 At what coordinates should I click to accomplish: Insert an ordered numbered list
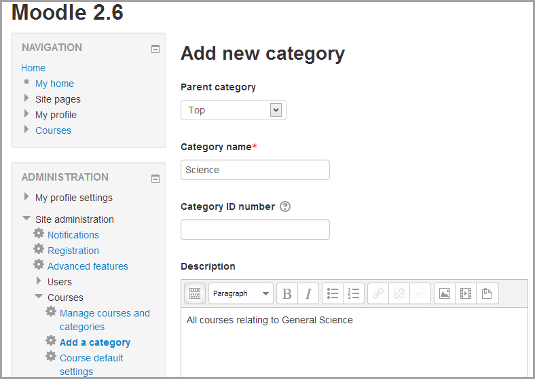click(354, 293)
